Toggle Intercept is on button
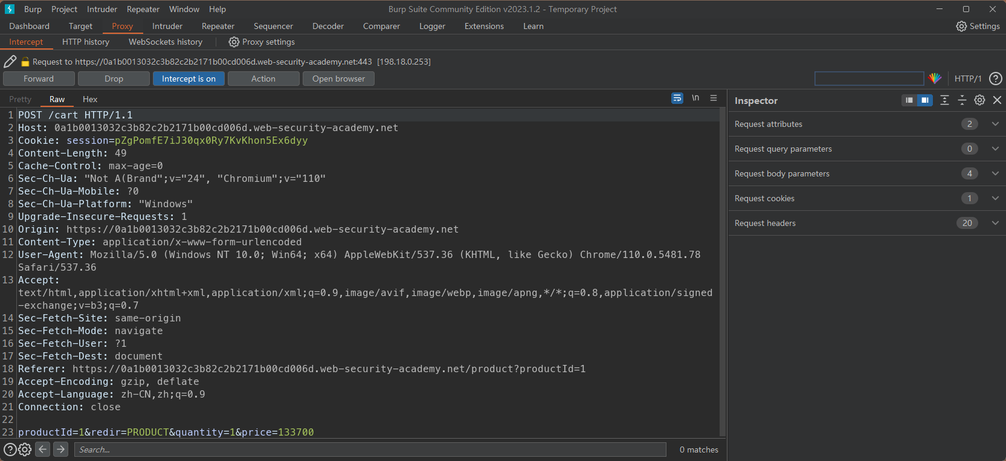 click(x=189, y=79)
